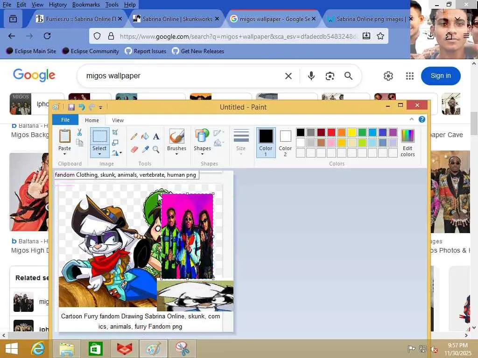Collapse the Paint ribbon with the chevron
The width and height of the screenshot is (478, 358).
[x=412, y=119]
